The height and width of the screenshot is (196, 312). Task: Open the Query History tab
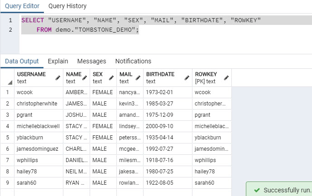tap(67, 6)
